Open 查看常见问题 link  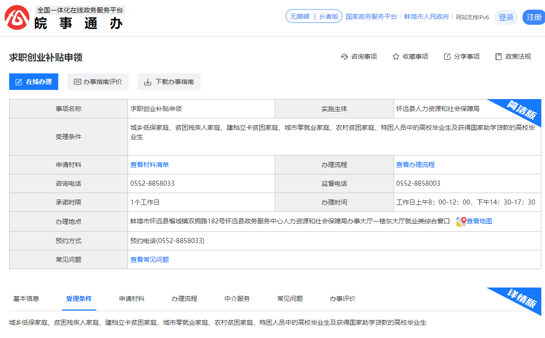[x=150, y=260]
